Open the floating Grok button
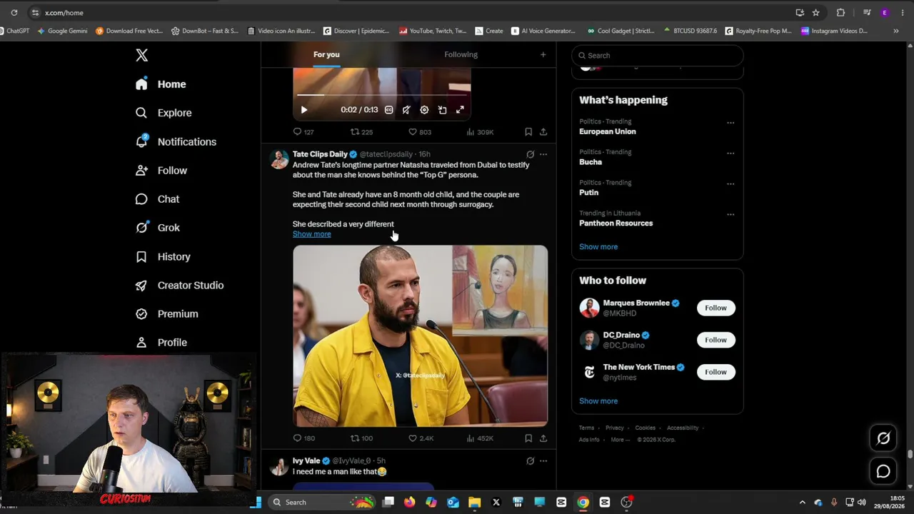The width and height of the screenshot is (914, 514). [883, 438]
